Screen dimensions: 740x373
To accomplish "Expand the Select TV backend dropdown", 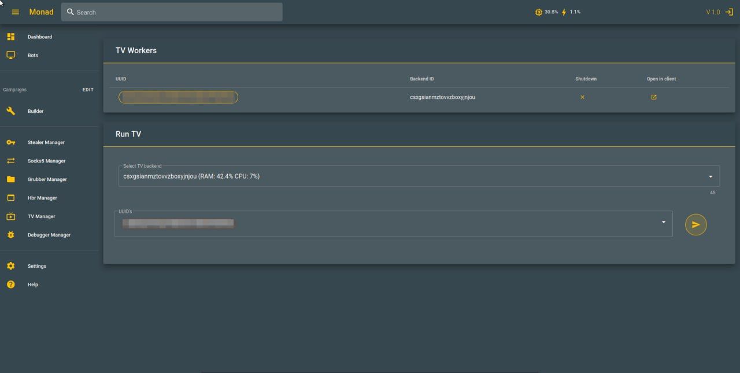I will [x=419, y=176].
